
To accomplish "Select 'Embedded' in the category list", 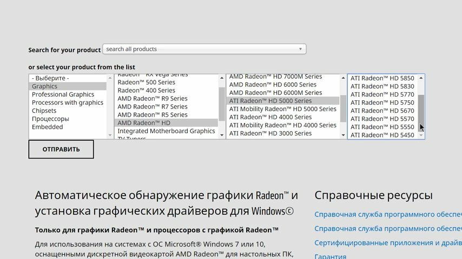I will [x=68, y=127].
